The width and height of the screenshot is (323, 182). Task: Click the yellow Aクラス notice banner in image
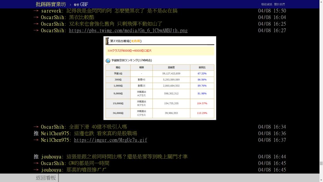(x=160, y=51)
